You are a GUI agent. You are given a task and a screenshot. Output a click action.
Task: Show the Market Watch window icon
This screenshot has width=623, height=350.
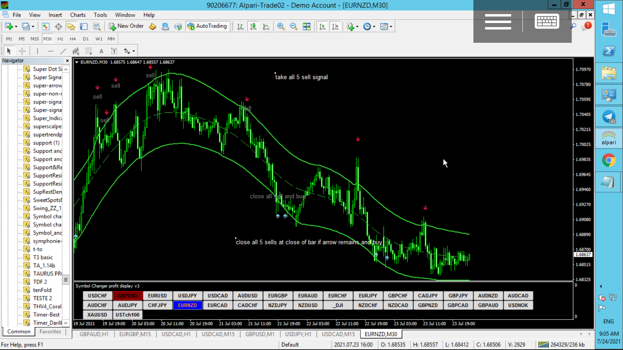coord(45,27)
